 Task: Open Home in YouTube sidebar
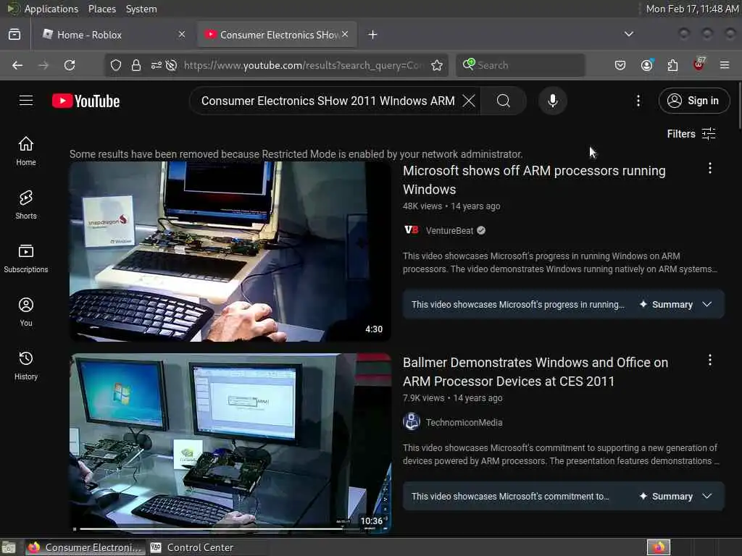[26, 151]
